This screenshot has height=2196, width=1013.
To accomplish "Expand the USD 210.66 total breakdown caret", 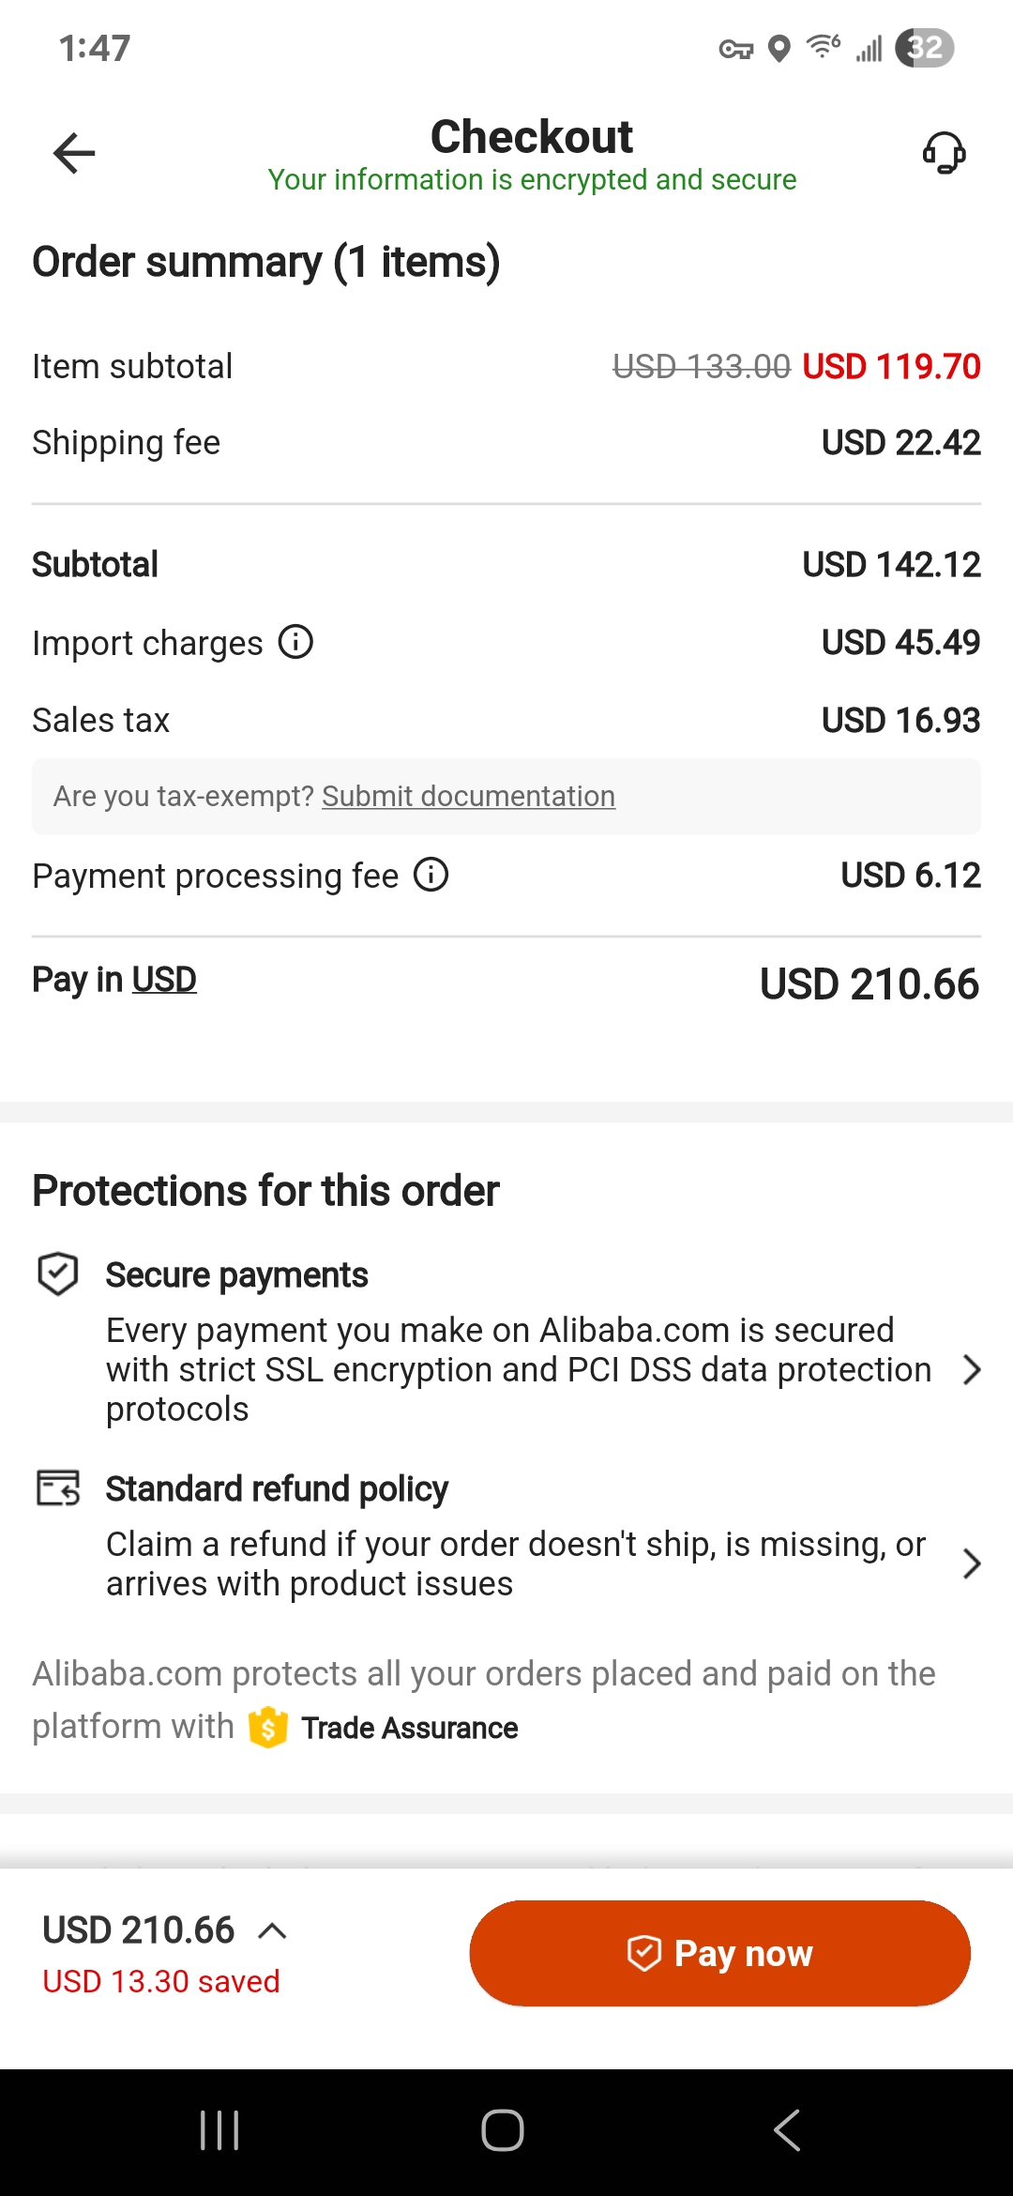I will [272, 1930].
